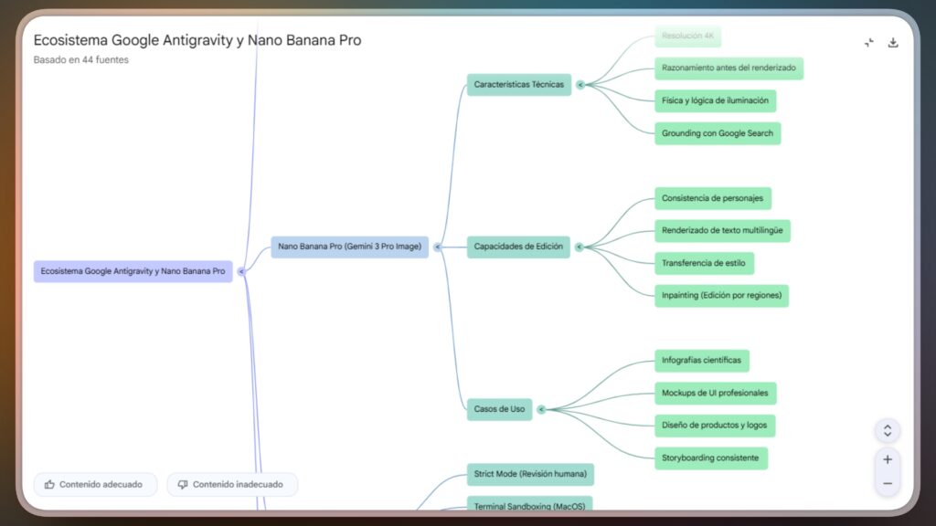Screen dimensions: 936x526
Task: Select the Física y lógica de iluminación node
Action: [x=715, y=100]
